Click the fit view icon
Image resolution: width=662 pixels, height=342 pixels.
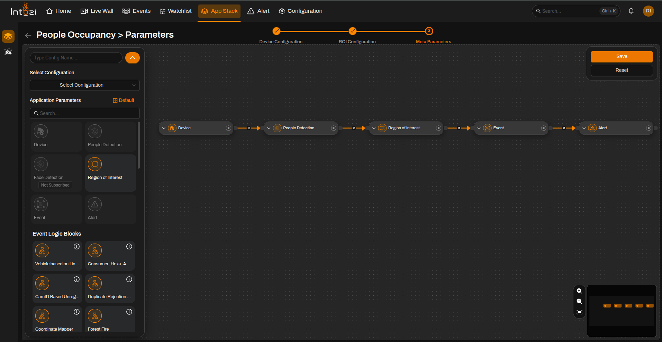coord(579,312)
